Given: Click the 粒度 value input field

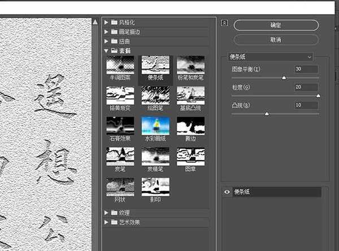Looking at the screenshot, I should coord(306,87).
